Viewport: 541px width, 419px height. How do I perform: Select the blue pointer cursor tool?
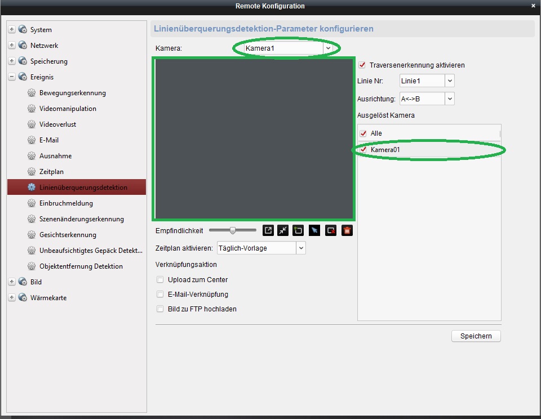(314, 230)
